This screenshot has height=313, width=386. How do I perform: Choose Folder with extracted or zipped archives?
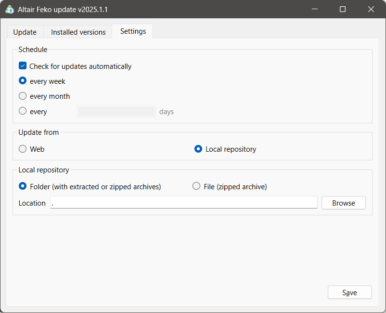click(x=23, y=186)
